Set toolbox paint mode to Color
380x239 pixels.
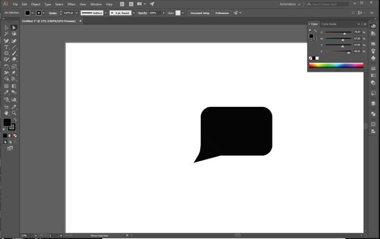coord(5,136)
